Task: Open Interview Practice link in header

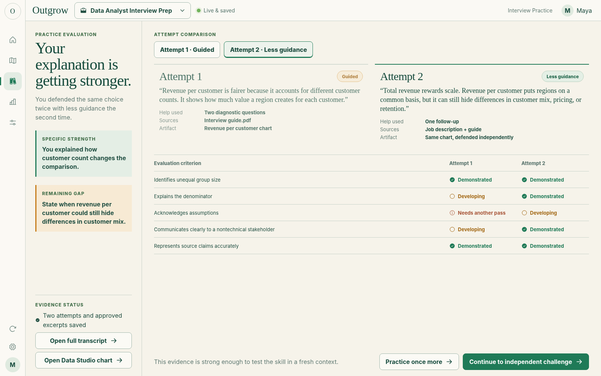Action: [530, 11]
